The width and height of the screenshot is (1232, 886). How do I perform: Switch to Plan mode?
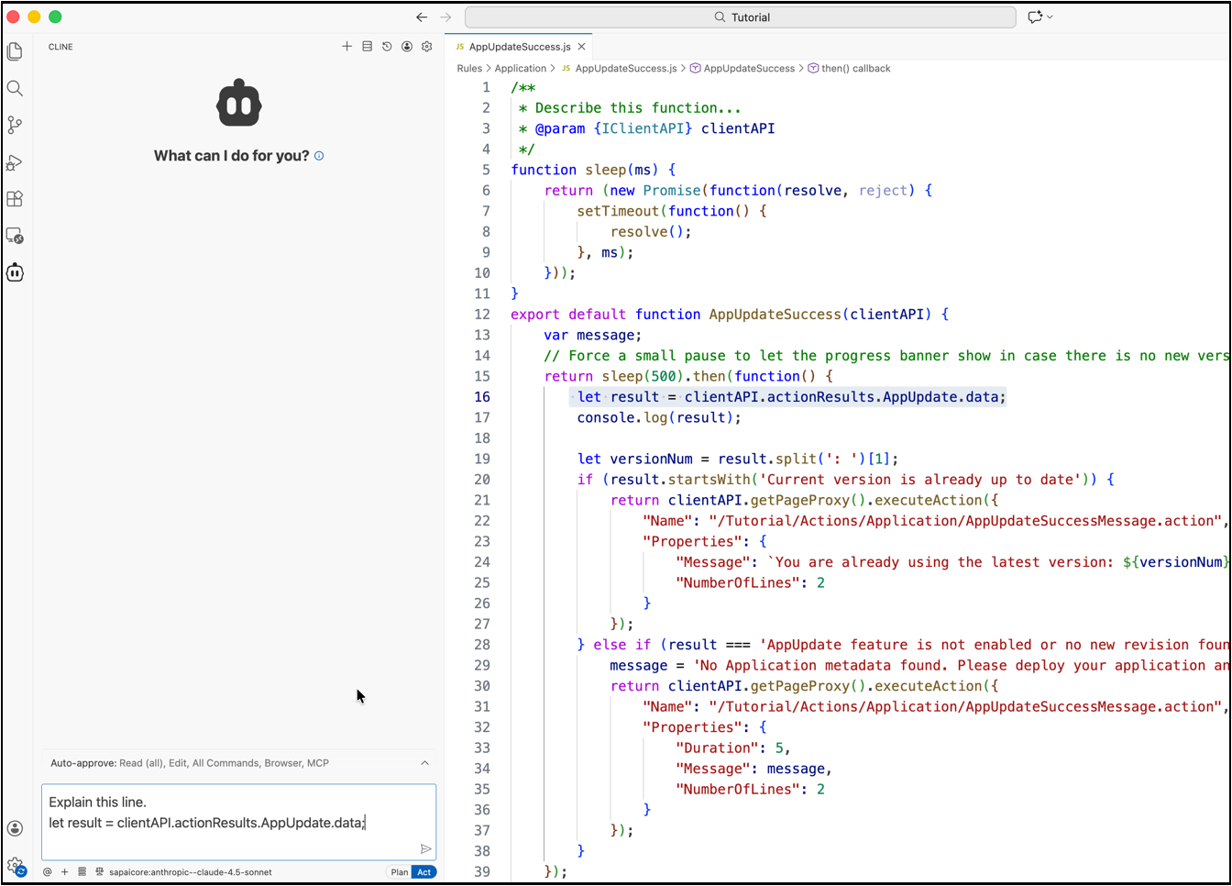tap(400, 872)
